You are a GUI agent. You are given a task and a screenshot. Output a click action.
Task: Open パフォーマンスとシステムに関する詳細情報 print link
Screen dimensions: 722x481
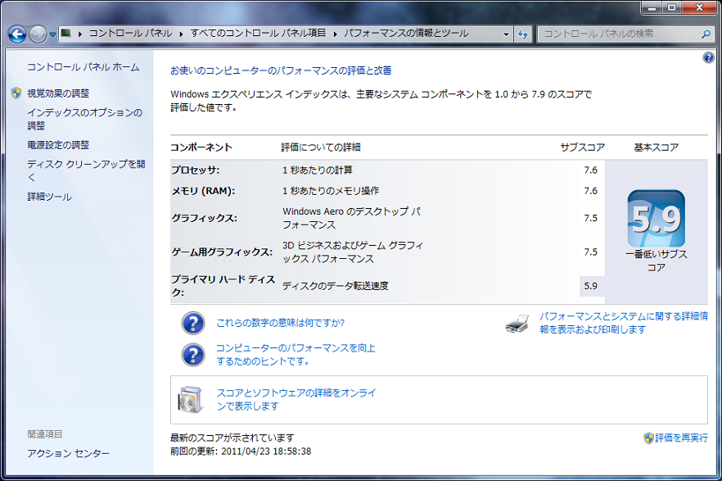(x=624, y=323)
